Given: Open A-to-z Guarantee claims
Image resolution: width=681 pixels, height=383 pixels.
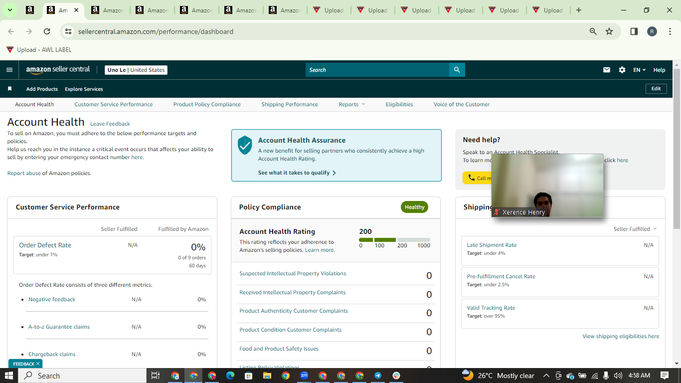Looking at the screenshot, I should tap(59, 327).
